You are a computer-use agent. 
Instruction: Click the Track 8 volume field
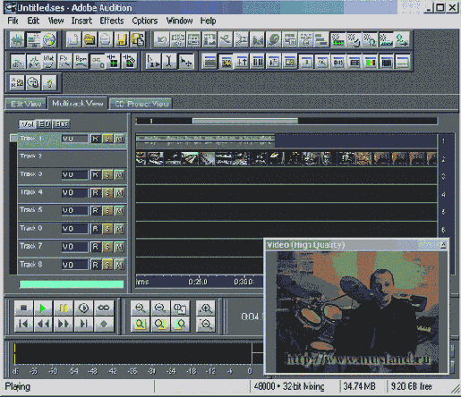74,265
